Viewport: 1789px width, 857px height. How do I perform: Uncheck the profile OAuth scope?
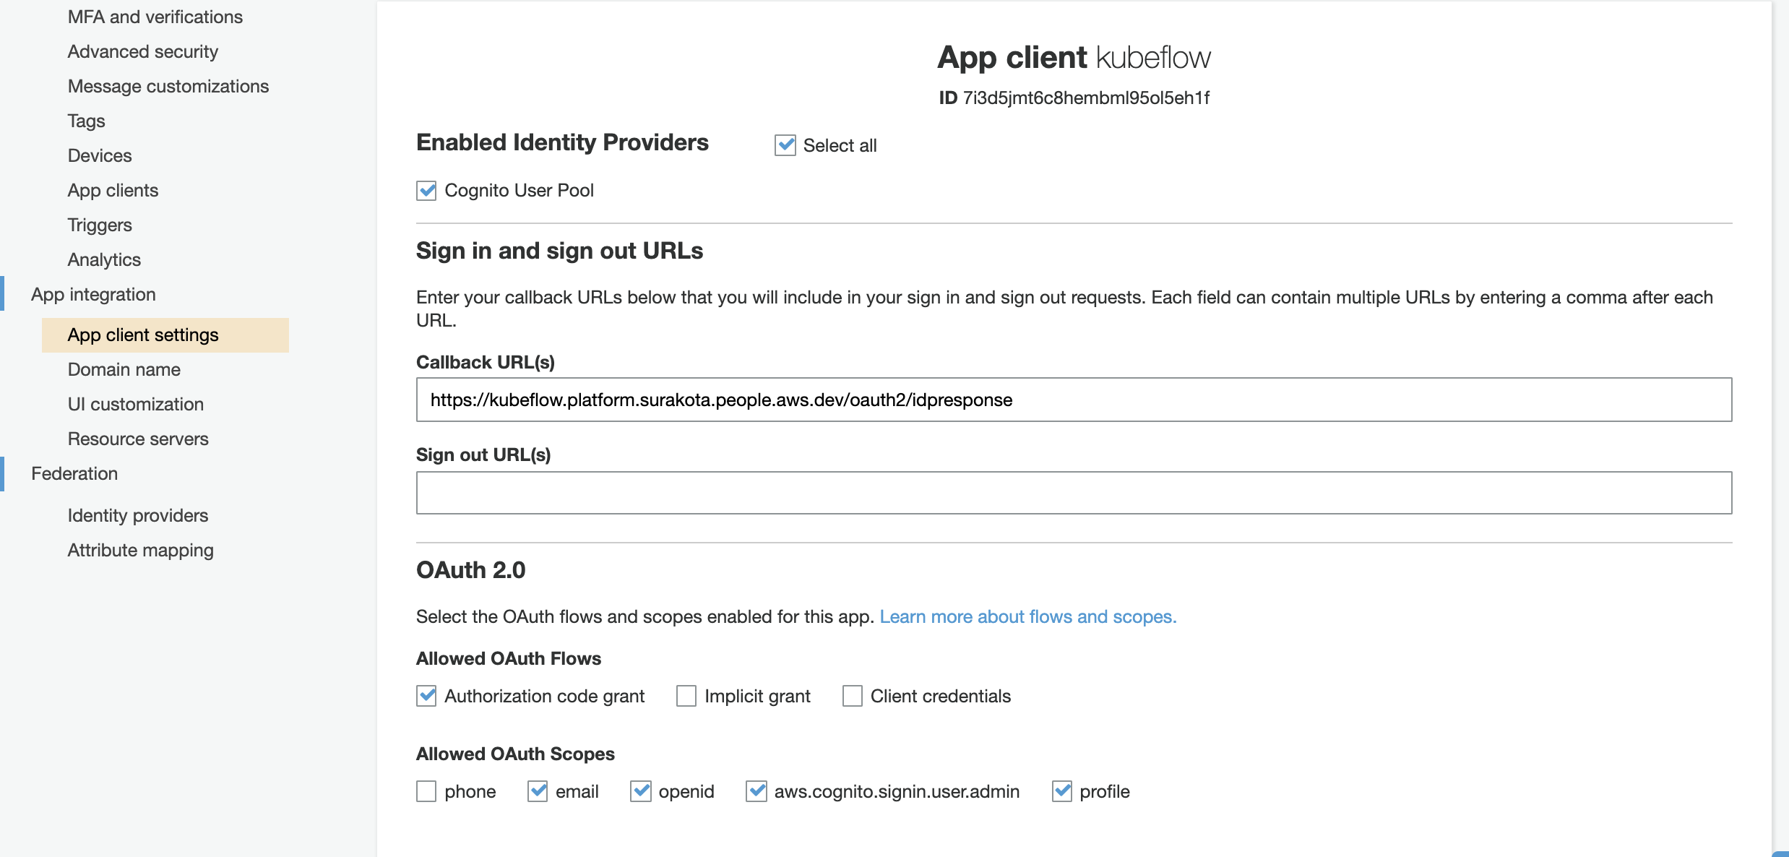(1062, 791)
